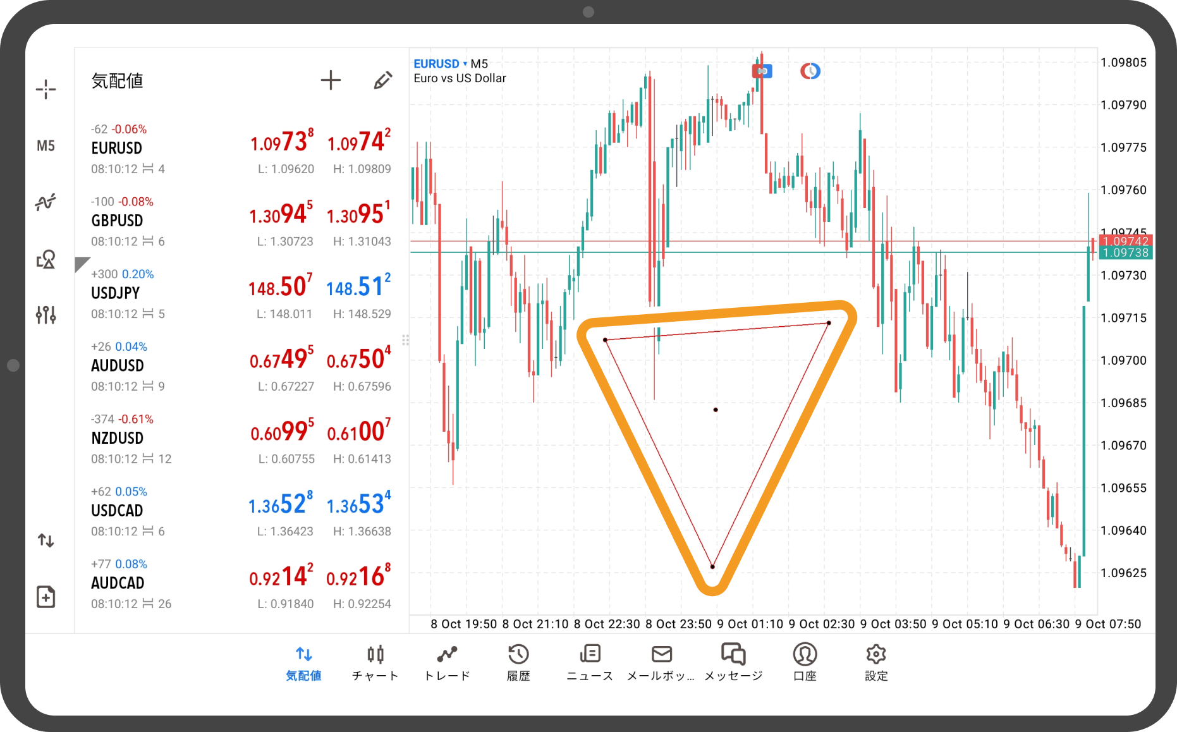Switch to the トレード tab

447,663
